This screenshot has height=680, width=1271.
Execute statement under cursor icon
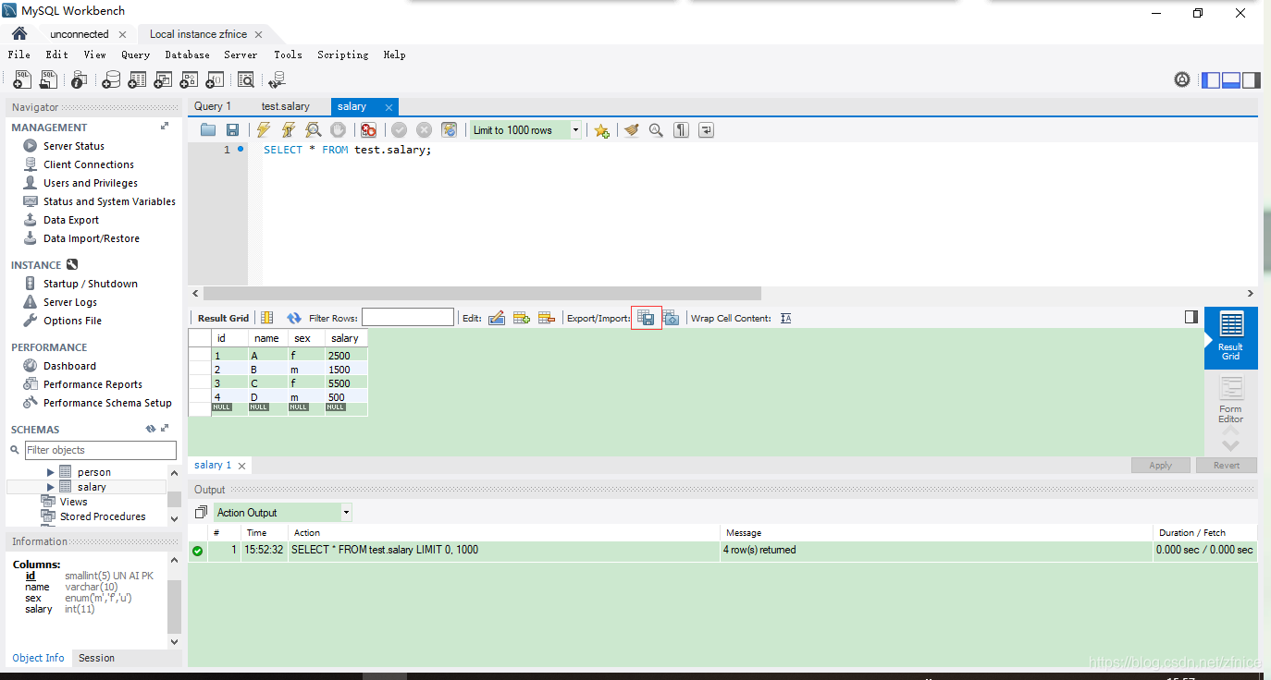click(x=289, y=130)
